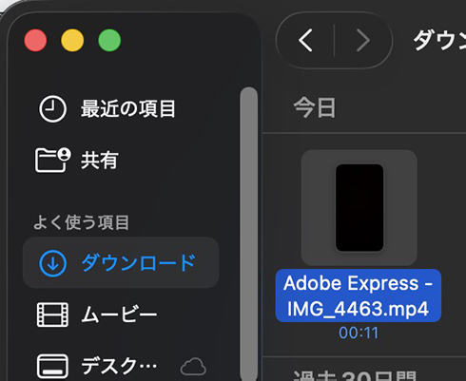Click the iCloud cloud icon beside デスク…
The image size is (466, 381).
click(193, 367)
